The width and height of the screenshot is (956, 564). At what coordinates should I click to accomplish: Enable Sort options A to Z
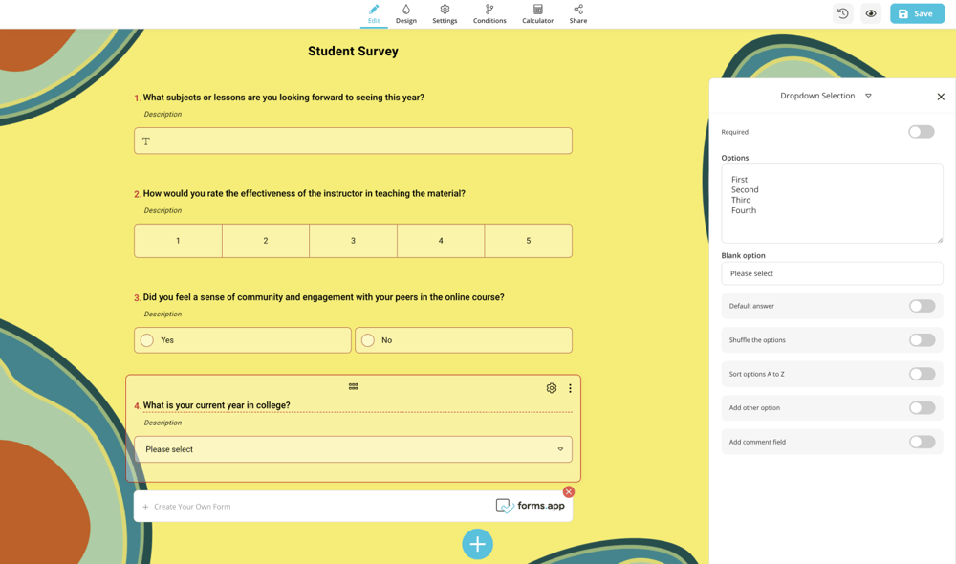pos(922,374)
